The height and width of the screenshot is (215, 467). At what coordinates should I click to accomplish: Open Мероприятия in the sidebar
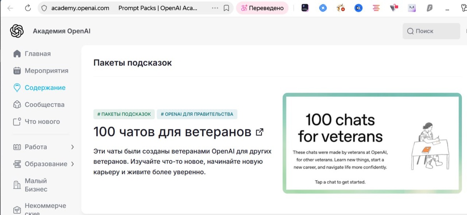click(46, 71)
